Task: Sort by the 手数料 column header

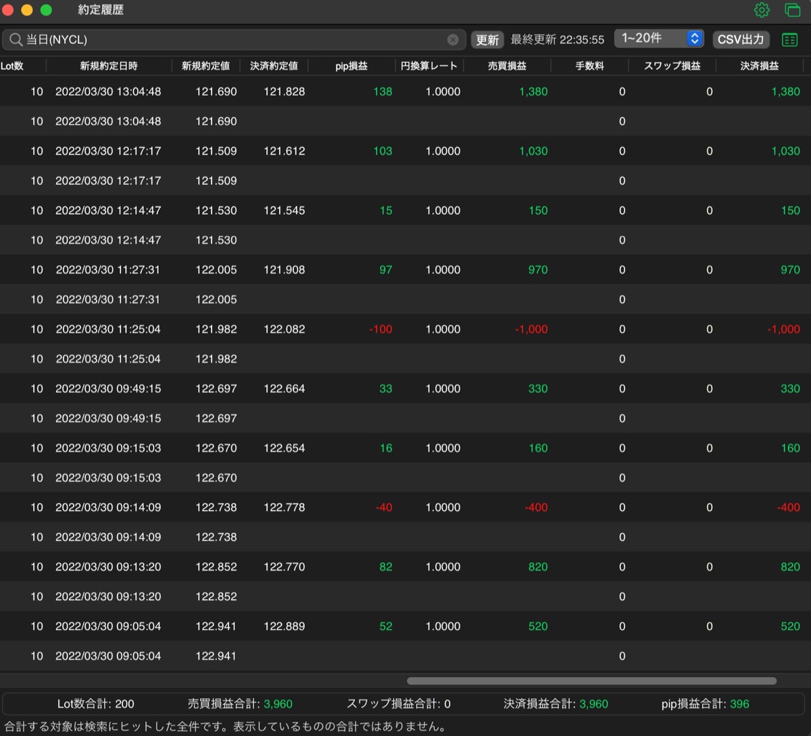Action: pyautogui.click(x=589, y=65)
